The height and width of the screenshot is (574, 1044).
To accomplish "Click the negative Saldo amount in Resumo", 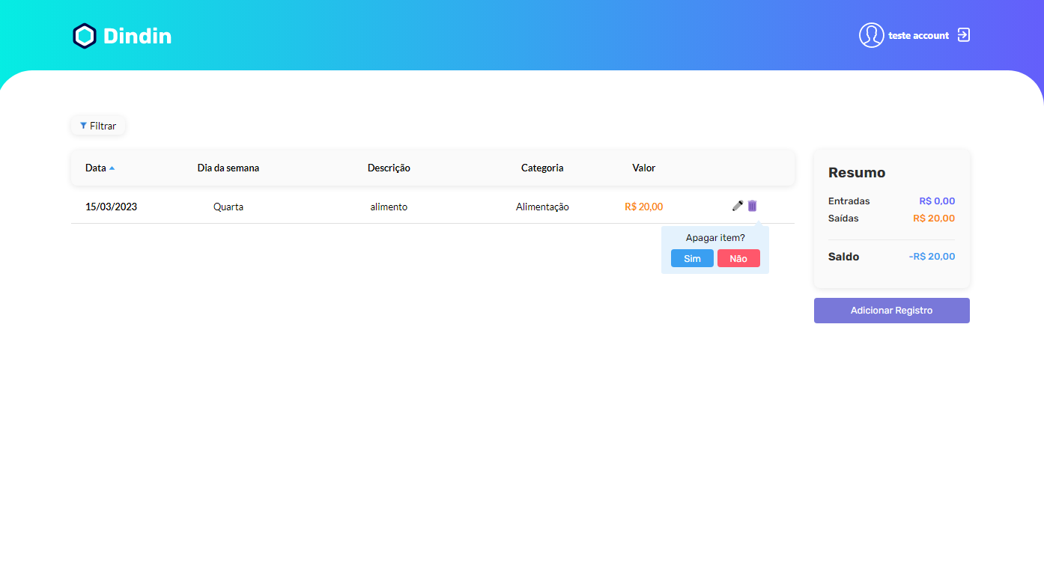I will coord(932,256).
